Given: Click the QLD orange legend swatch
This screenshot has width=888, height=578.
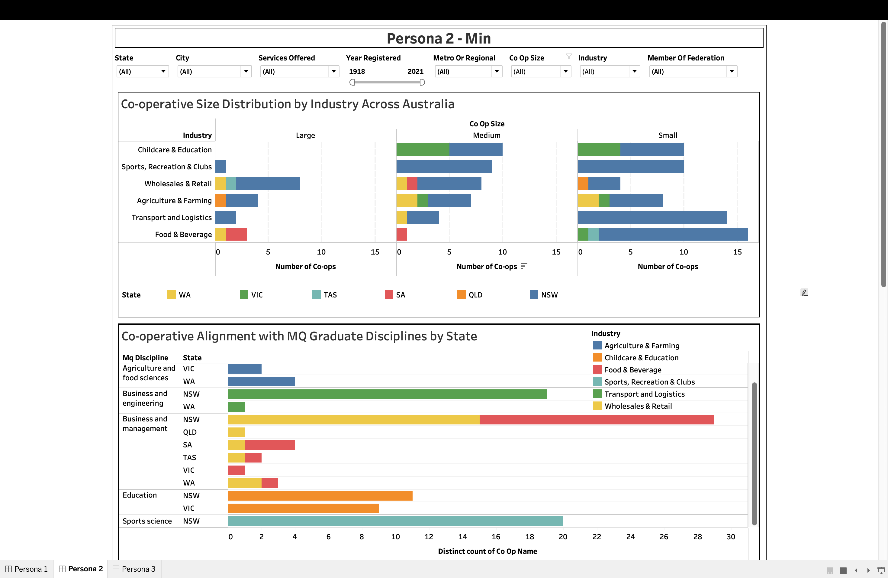Looking at the screenshot, I should click(462, 295).
